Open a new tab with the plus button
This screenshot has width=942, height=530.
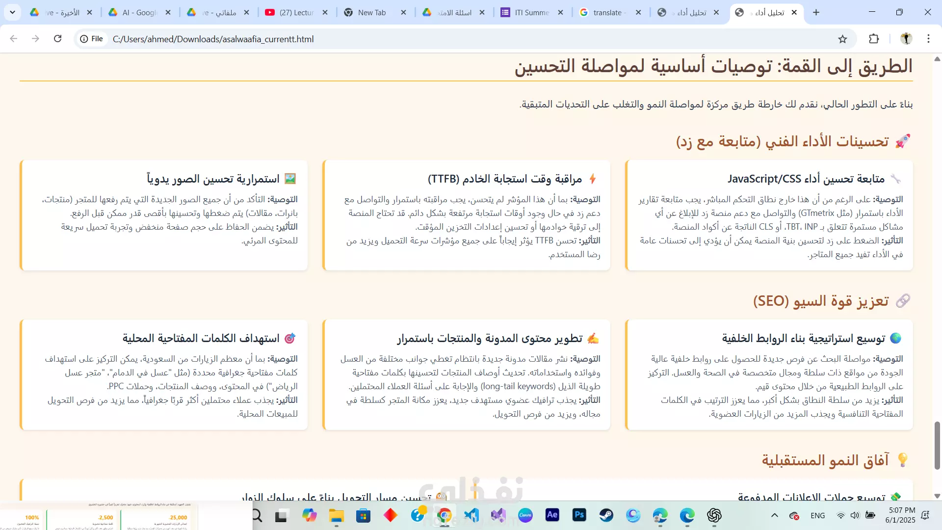[x=816, y=12]
